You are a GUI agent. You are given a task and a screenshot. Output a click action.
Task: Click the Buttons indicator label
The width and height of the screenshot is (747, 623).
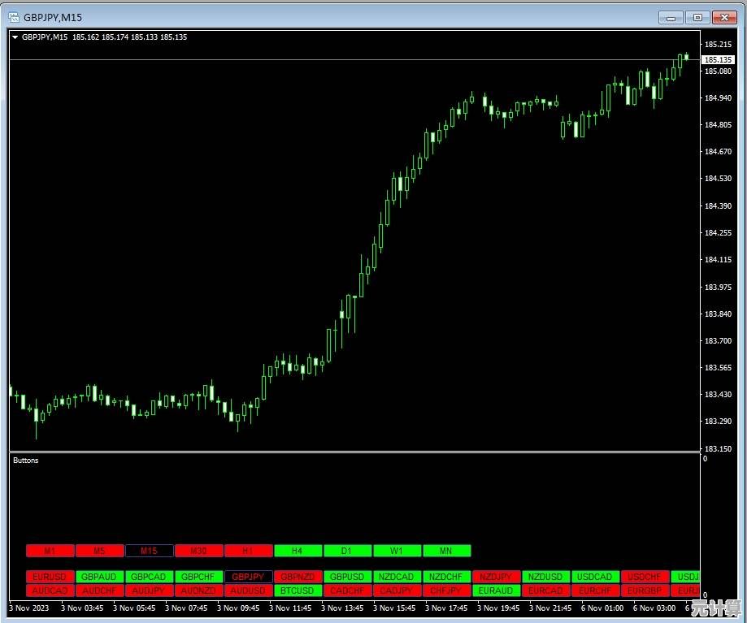tap(26, 461)
